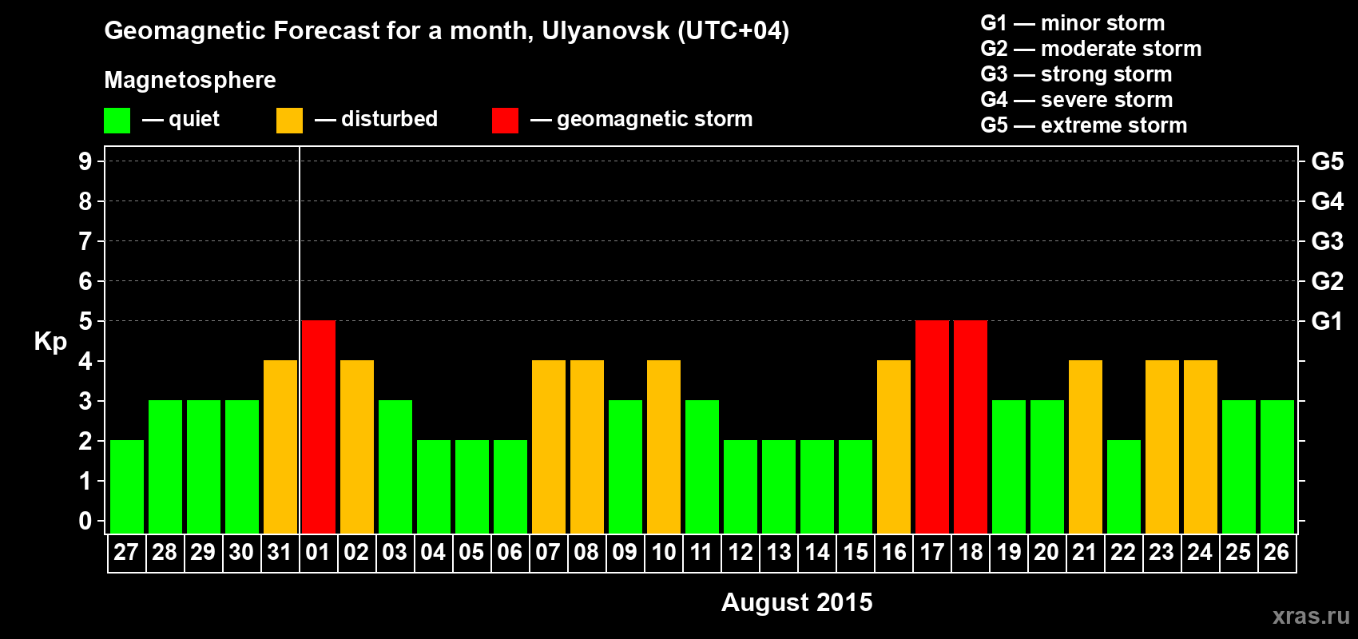1358x639 pixels.
Task: Click 'G3 — strong storm' legend text
Action: (x=1076, y=74)
